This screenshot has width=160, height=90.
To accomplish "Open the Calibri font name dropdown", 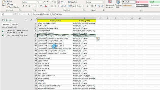I will (36, 2).
